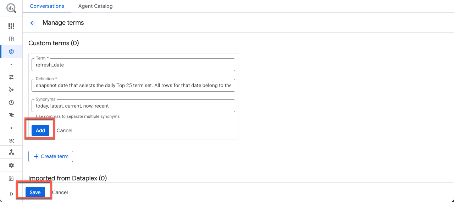Open the clock history icon in sidebar
Viewport: 454px width, 202px height.
point(11,103)
